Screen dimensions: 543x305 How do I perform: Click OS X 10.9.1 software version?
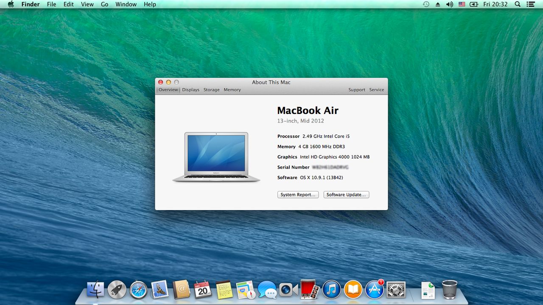click(321, 177)
